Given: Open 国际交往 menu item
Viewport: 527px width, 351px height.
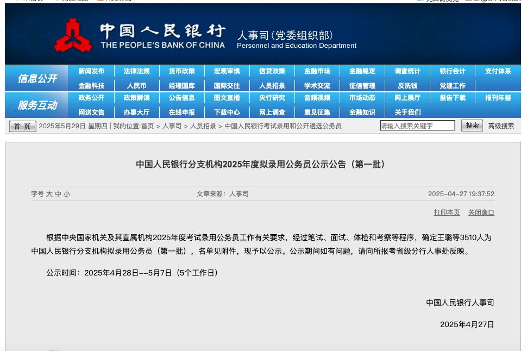Looking at the screenshot, I should (x=227, y=86).
